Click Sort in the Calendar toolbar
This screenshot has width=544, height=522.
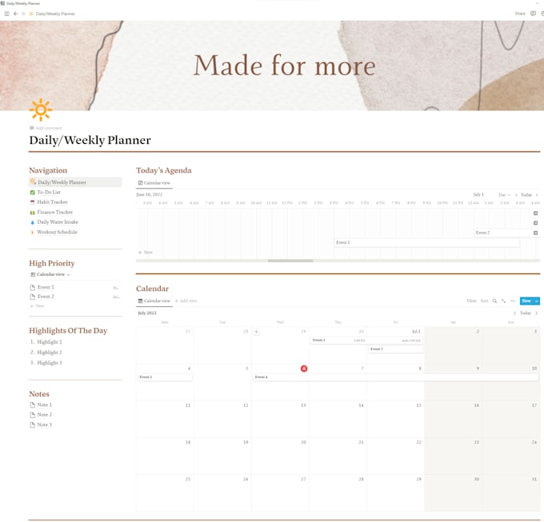(x=484, y=301)
